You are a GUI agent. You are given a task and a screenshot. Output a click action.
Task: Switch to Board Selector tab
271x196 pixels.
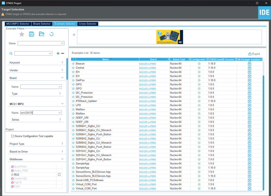click(42, 24)
